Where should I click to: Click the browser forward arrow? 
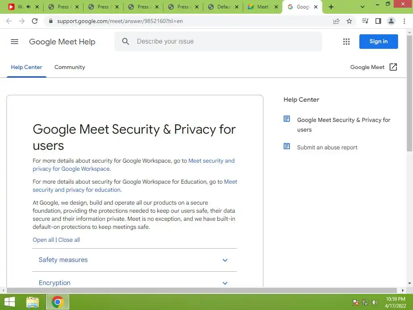22,21
